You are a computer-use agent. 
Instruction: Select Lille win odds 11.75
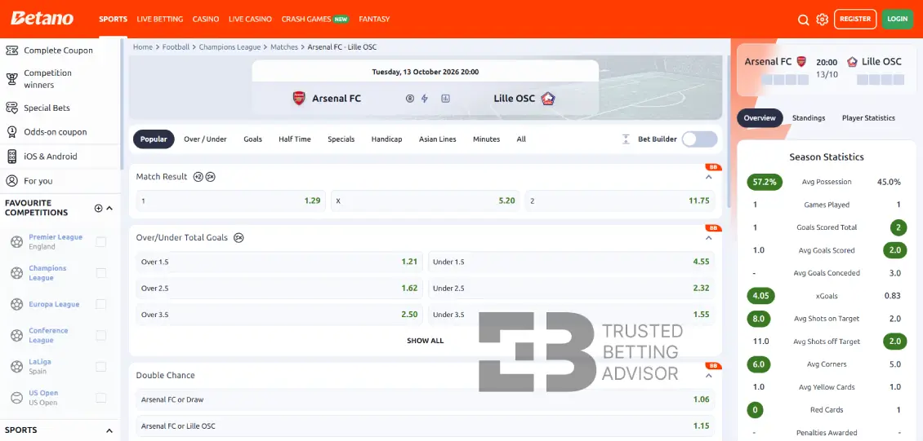coord(620,201)
